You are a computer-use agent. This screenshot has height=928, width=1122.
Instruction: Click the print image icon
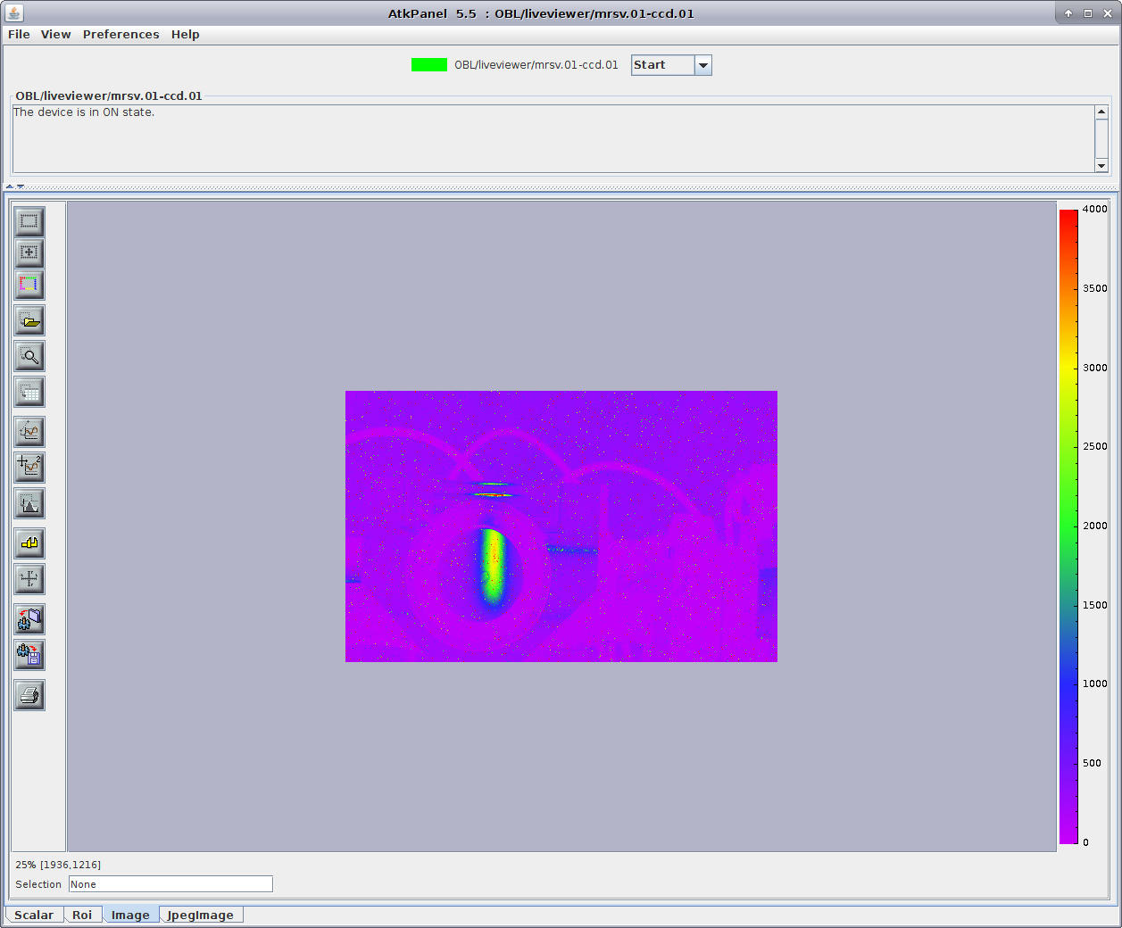click(29, 695)
